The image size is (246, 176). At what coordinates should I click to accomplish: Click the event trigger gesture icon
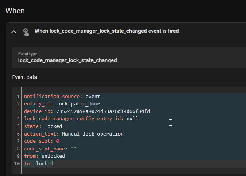point(26,32)
